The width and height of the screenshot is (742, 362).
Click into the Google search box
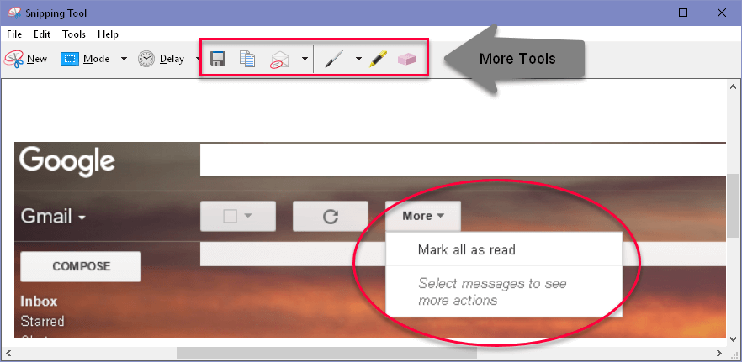coord(463,160)
